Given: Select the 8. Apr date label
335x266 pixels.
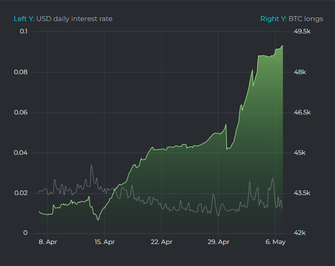Looking at the screenshot, I should click(48, 242).
